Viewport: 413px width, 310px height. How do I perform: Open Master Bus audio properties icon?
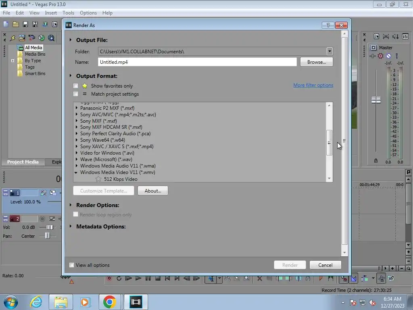tap(376, 36)
